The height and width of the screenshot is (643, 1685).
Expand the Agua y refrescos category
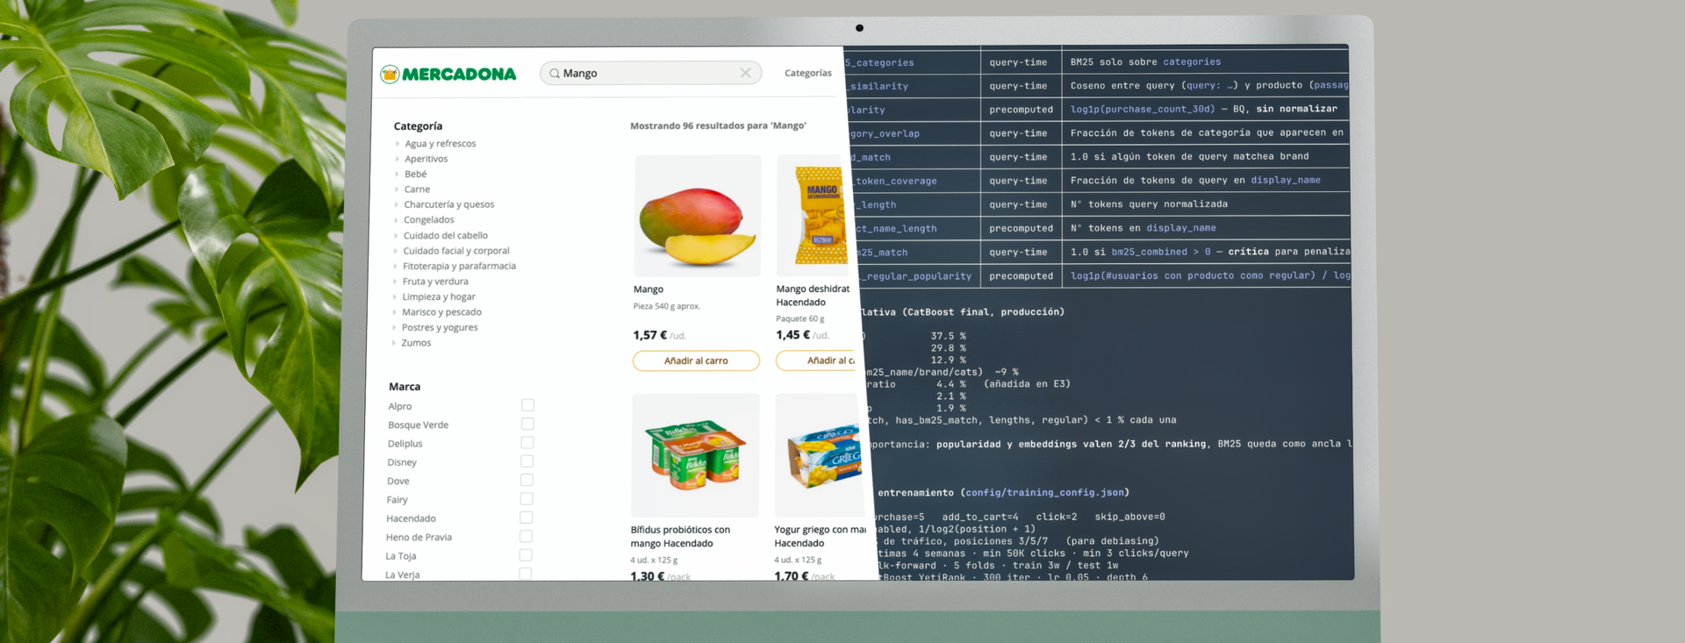click(440, 144)
